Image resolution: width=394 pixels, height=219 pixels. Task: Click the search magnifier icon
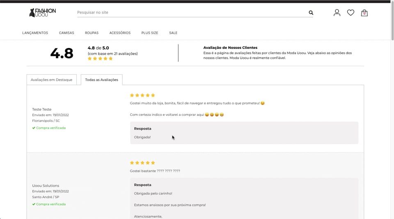(x=311, y=13)
